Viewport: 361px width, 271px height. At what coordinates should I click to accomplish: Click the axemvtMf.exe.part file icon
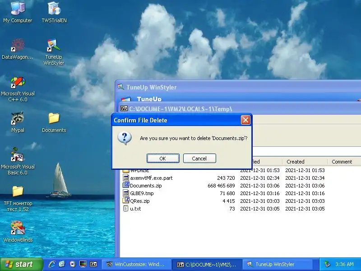126,178
